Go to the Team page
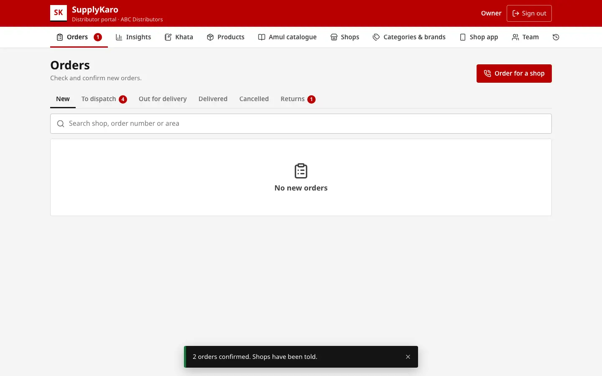The image size is (602, 376). 525,37
